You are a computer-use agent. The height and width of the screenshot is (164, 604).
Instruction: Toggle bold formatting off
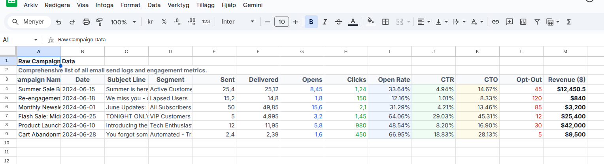coord(311,22)
